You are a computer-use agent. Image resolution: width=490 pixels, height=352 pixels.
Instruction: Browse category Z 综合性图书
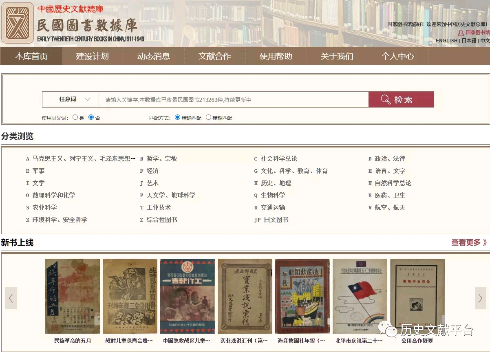(x=159, y=220)
